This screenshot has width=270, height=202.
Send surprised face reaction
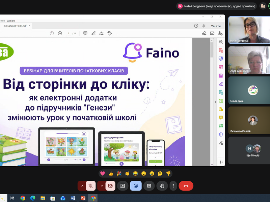click(x=144, y=173)
